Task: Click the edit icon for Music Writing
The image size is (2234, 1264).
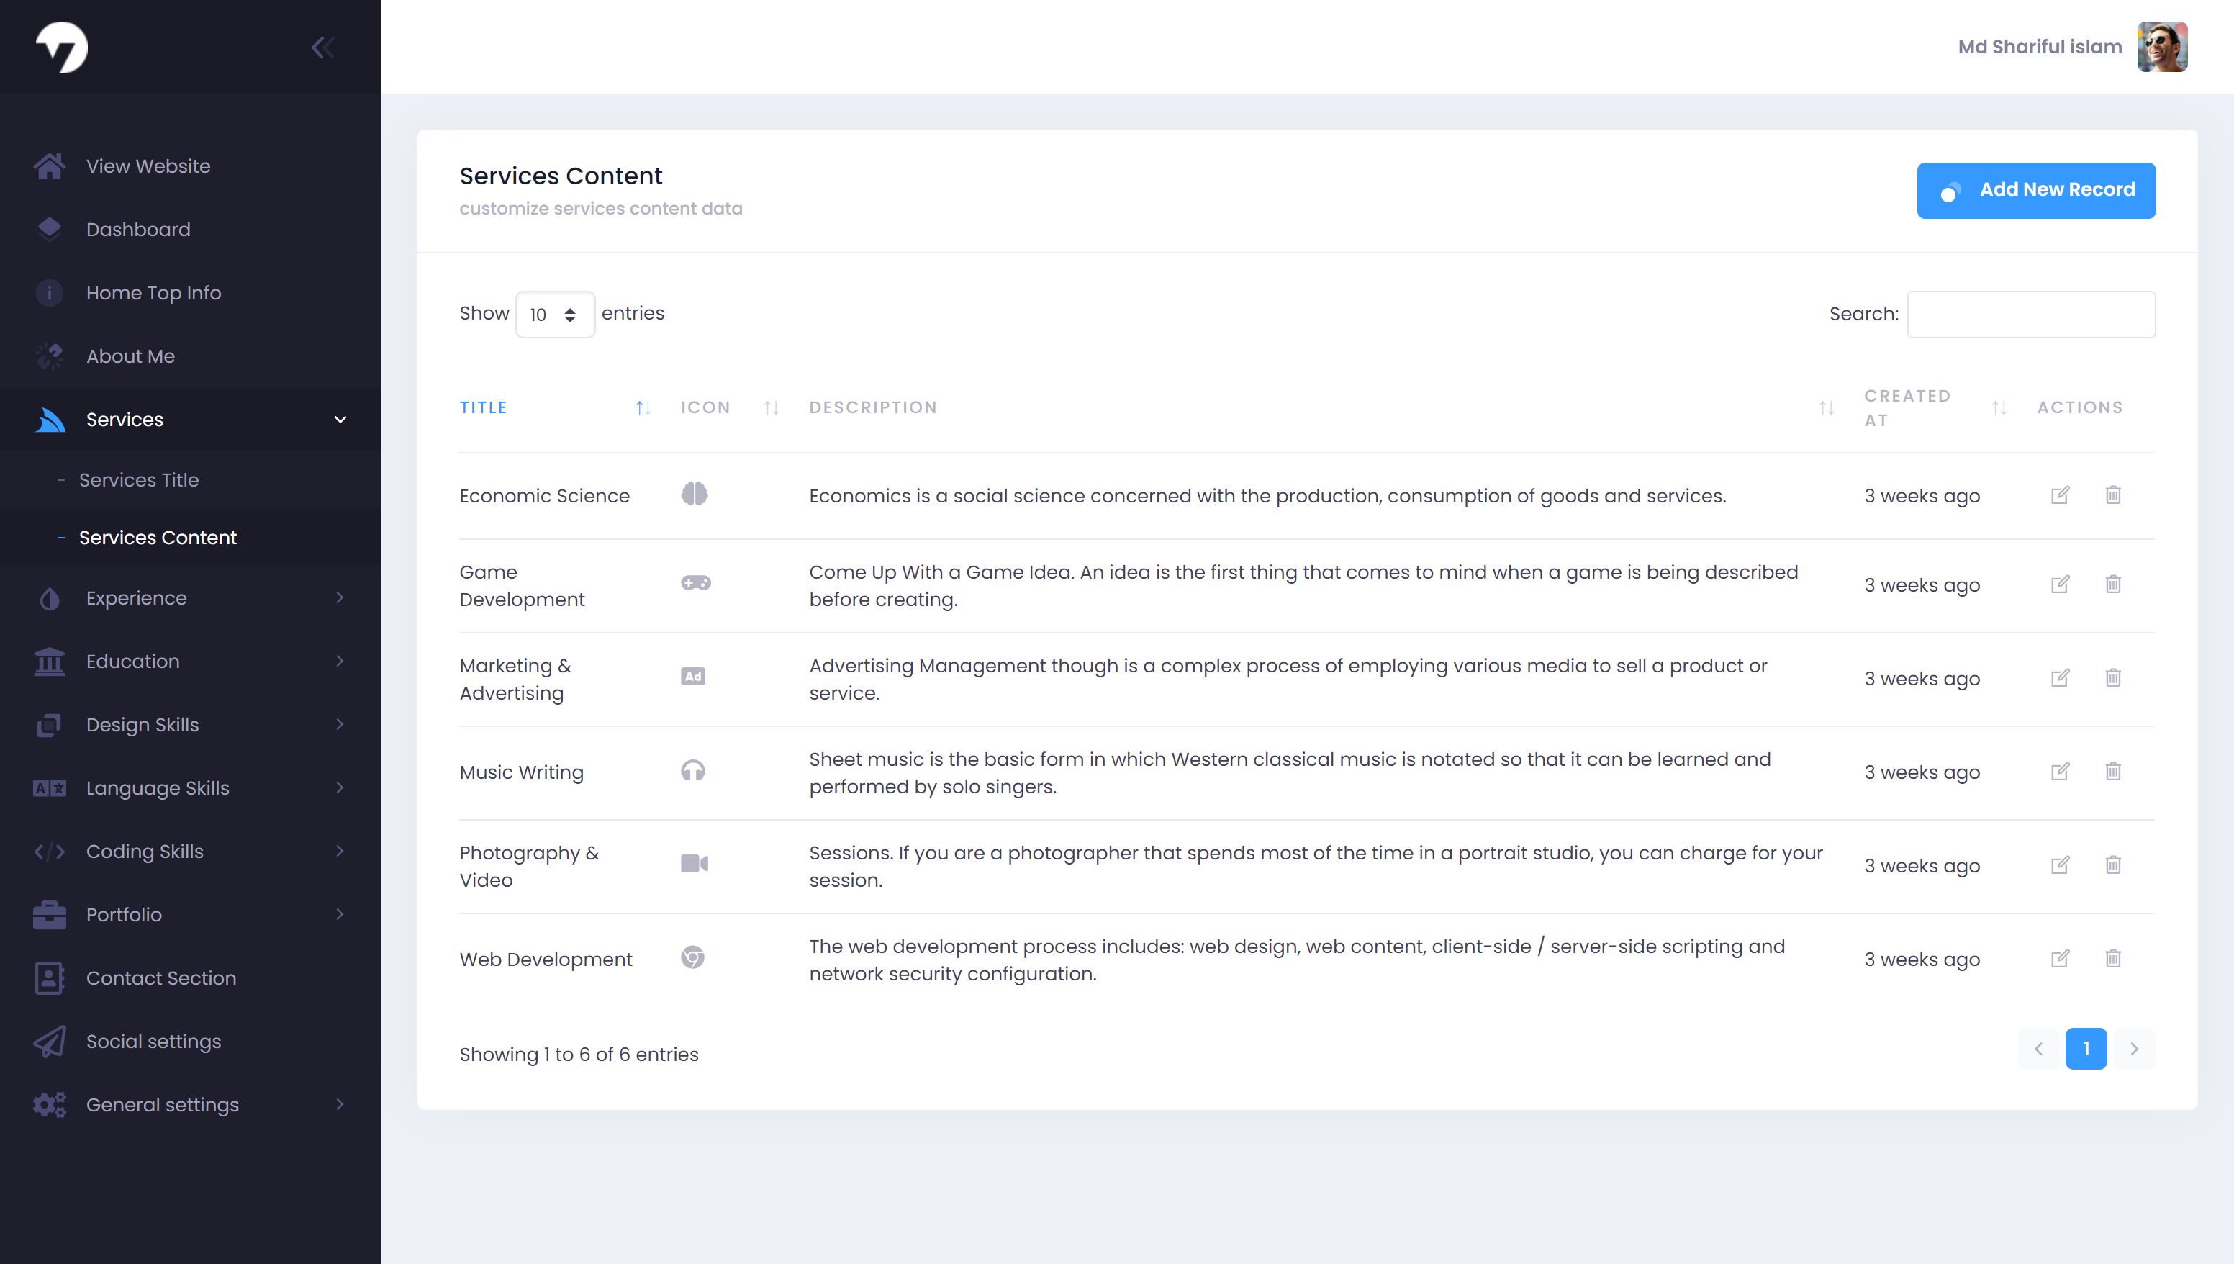Action: (2060, 772)
